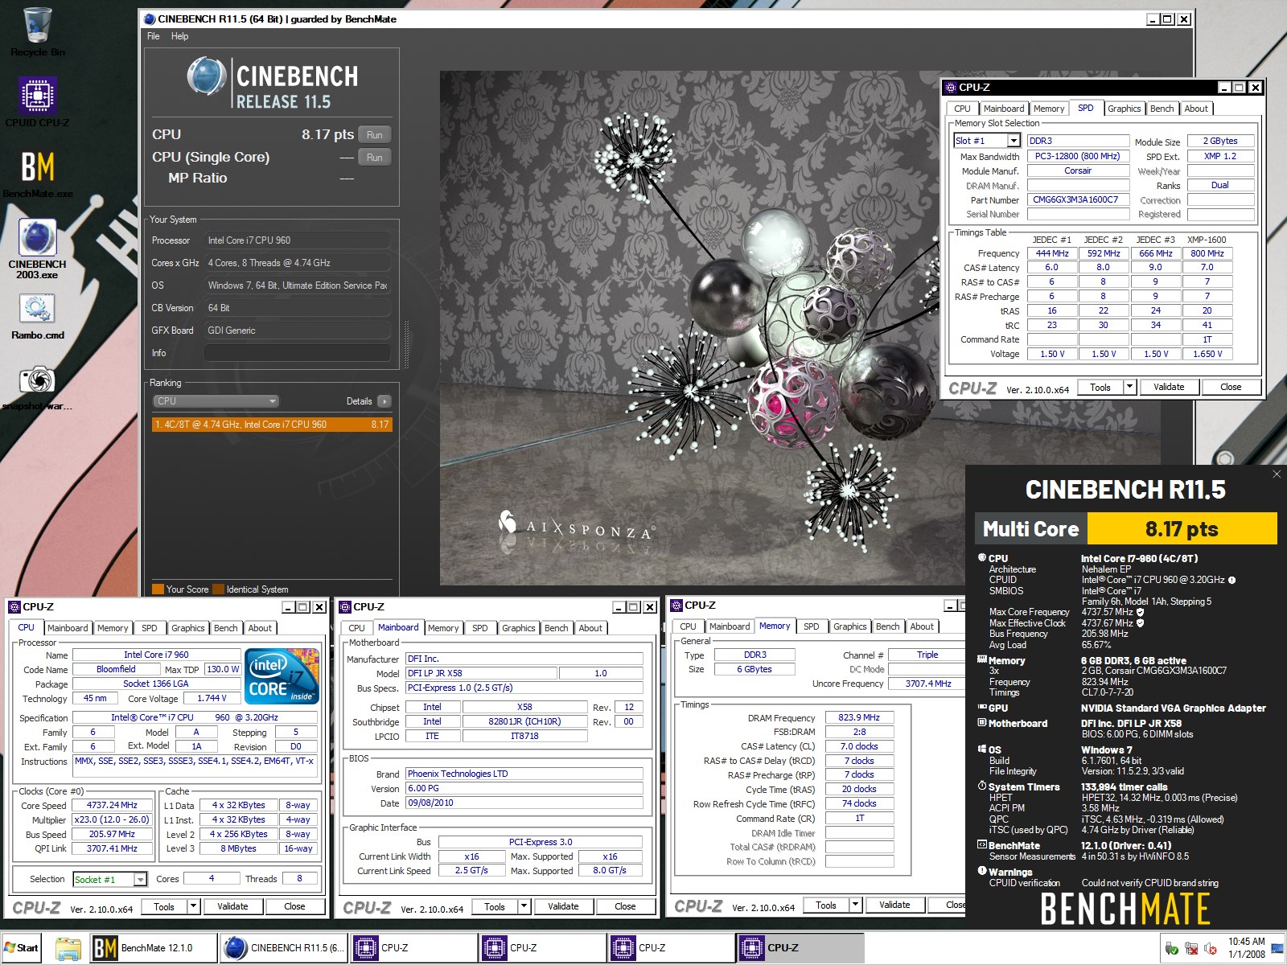1287x965 pixels.
Task: Open the File menu in Cinebench
Action: click(154, 36)
